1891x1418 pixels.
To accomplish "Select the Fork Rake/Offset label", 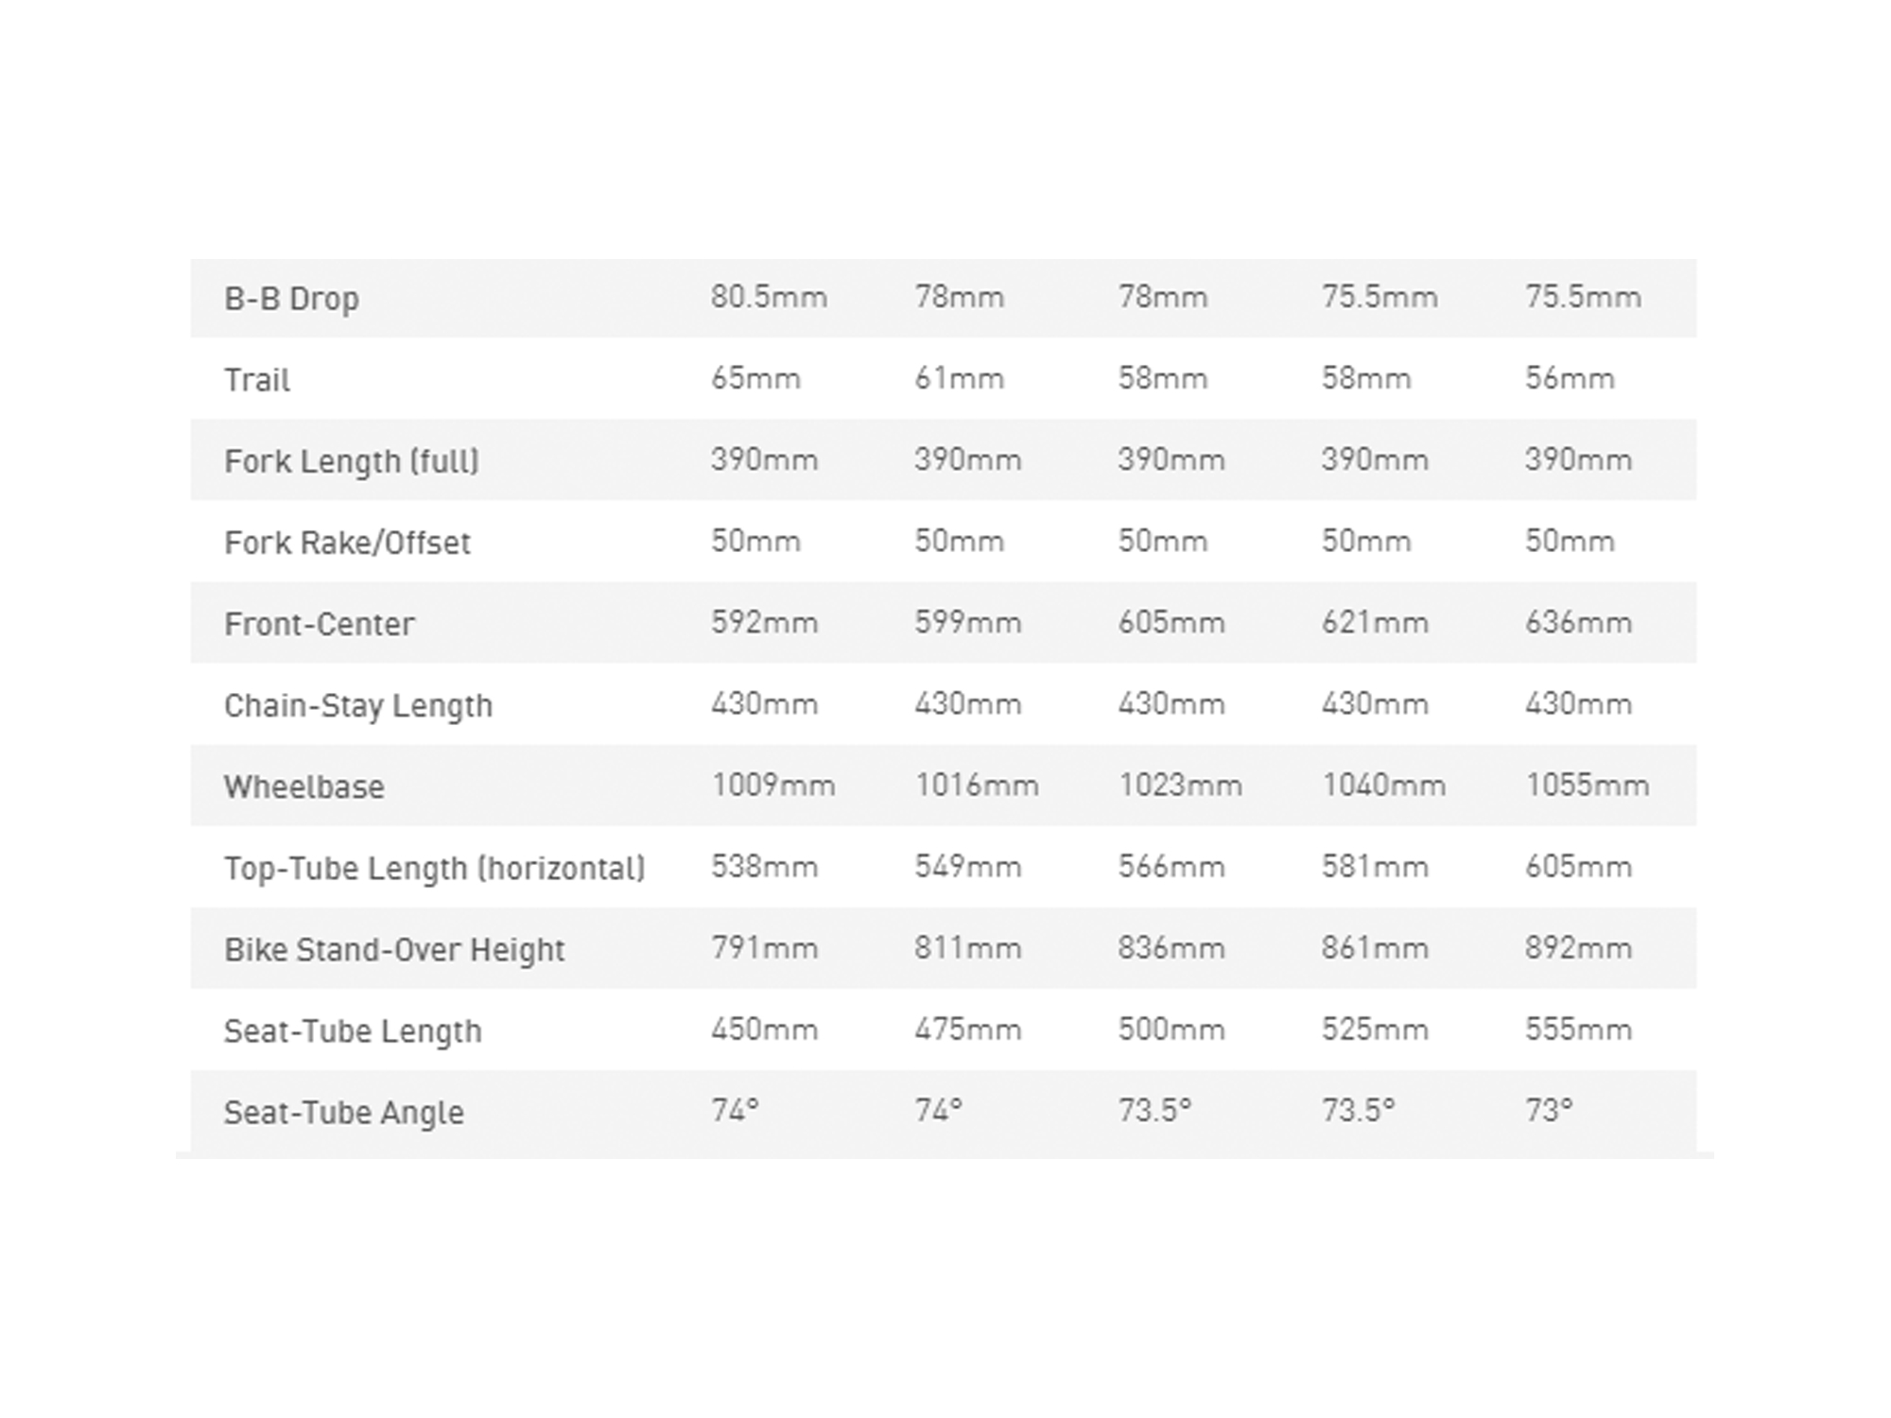I will click(347, 543).
